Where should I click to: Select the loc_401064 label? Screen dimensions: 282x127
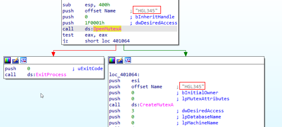coord(123,75)
